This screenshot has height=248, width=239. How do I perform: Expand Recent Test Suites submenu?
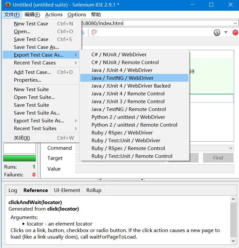point(41,129)
